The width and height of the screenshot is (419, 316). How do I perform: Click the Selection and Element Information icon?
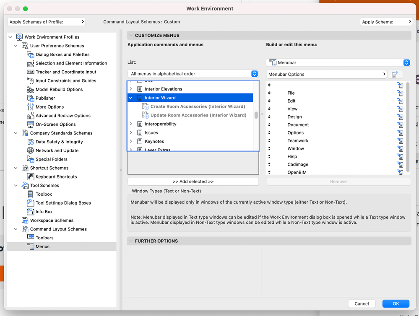coord(31,63)
